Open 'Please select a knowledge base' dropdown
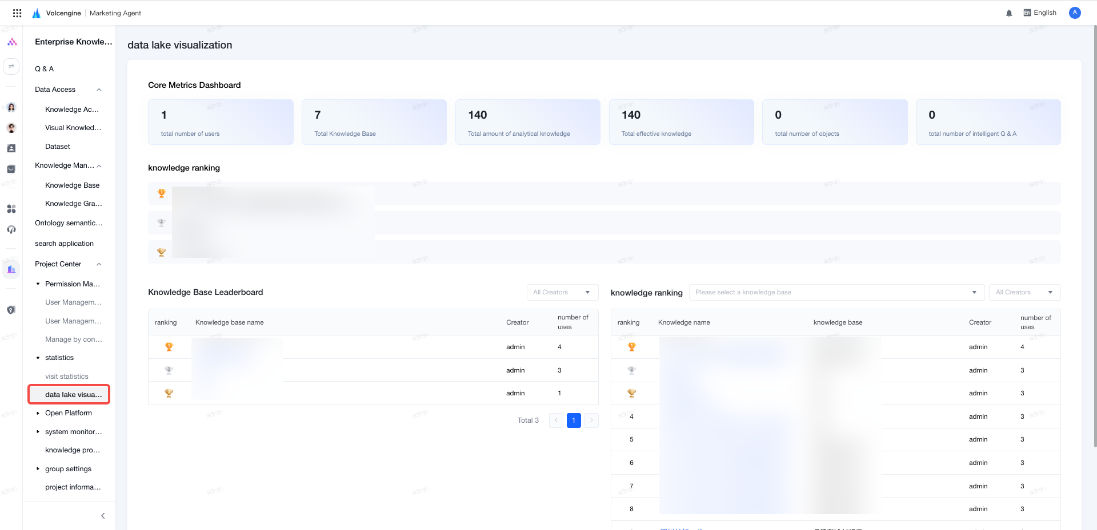Image resolution: width=1097 pixels, height=530 pixels. pyautogui.click(x=836, y=292)
